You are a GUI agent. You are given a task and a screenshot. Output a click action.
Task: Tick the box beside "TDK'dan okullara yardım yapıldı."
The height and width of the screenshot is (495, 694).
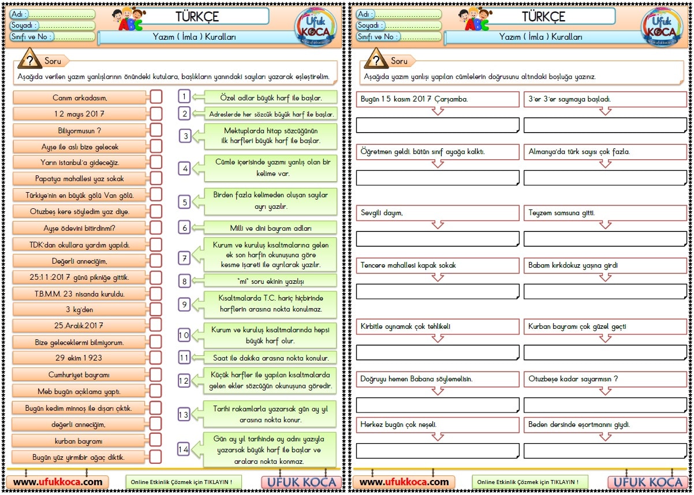156,243
